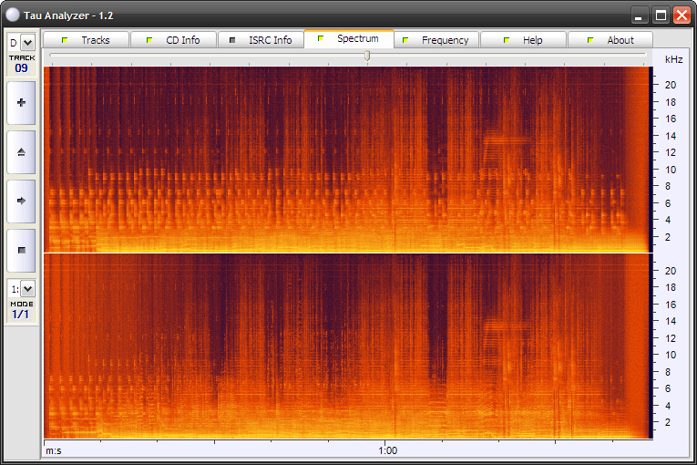Minimize the Tau Analyzer window
This screenshot has width=697, height=465.
pos(640,15)
